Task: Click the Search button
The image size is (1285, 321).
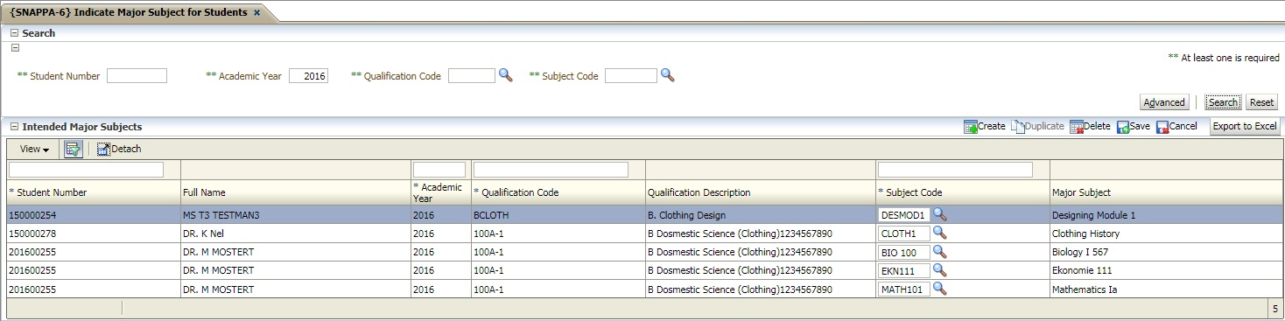Action: [x=1222, y=102]
